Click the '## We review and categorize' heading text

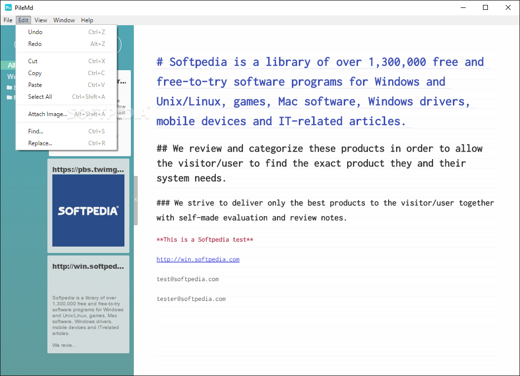point(320,163)
